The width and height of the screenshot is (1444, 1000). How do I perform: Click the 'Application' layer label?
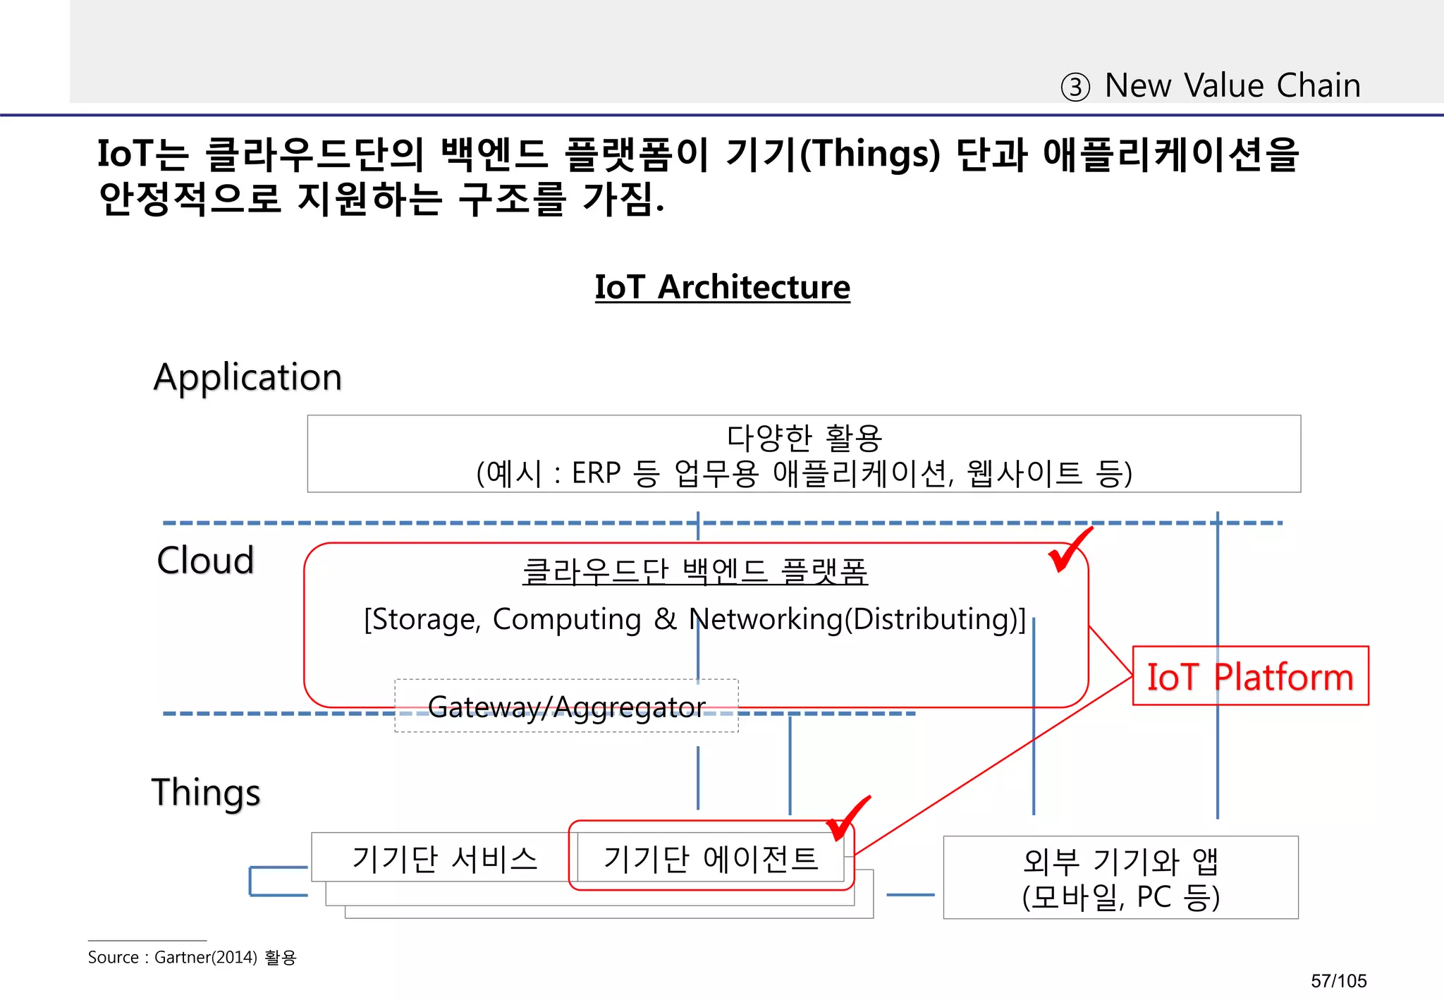pos(248,377)
